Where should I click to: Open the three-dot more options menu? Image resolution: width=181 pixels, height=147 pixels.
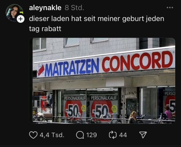(170, 8)
